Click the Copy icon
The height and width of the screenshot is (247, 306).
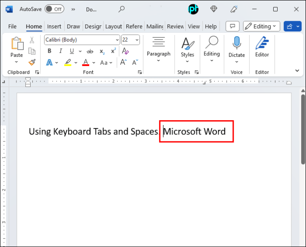pyautogui.click(x=32, y=51)
